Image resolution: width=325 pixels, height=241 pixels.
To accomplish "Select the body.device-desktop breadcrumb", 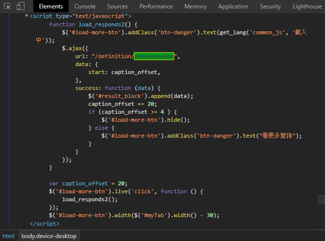I will (x=49, y=236).
